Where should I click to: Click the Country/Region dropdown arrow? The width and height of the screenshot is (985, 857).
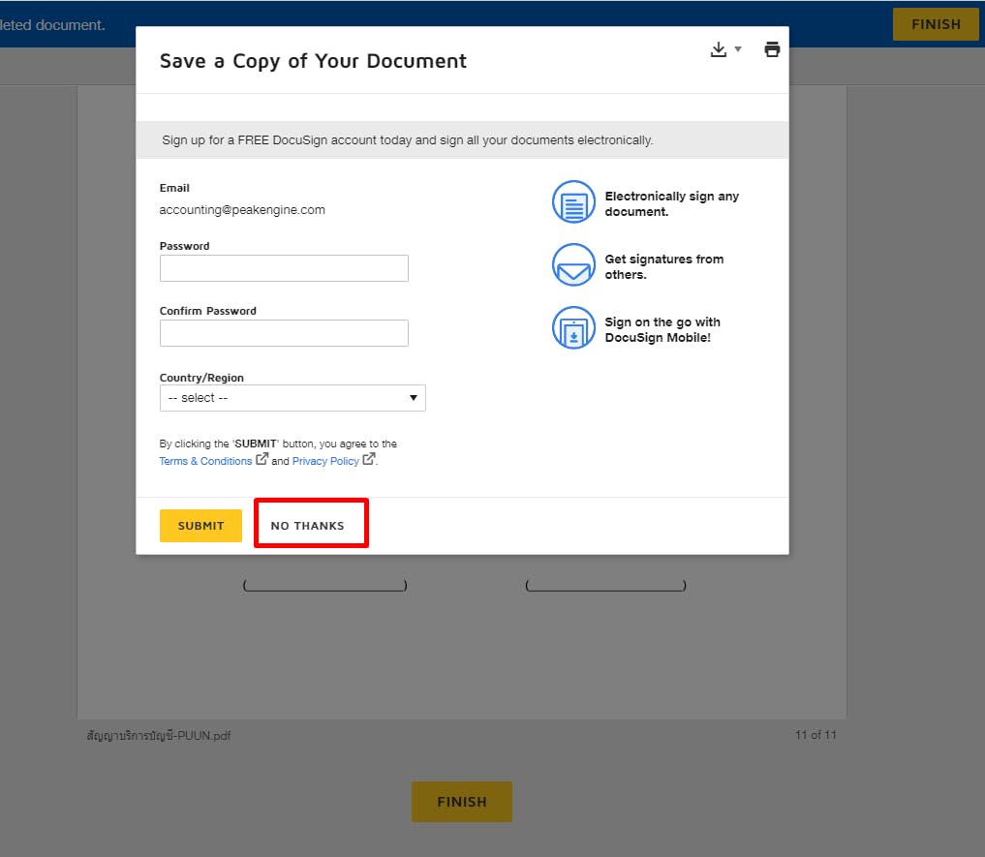(414, 398)
